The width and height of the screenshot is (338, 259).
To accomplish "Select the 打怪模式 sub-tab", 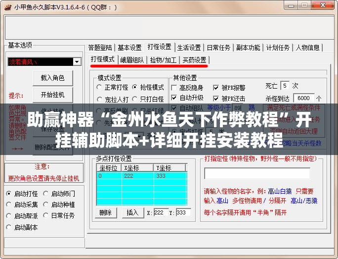I will [x=103, y=59].
